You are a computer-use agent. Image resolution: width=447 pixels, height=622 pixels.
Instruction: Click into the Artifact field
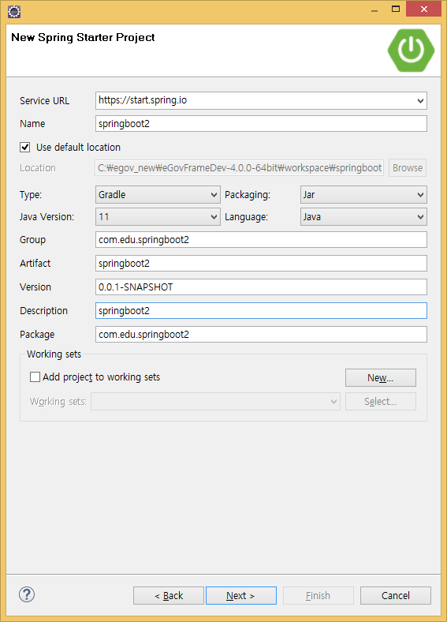point(261,264)
